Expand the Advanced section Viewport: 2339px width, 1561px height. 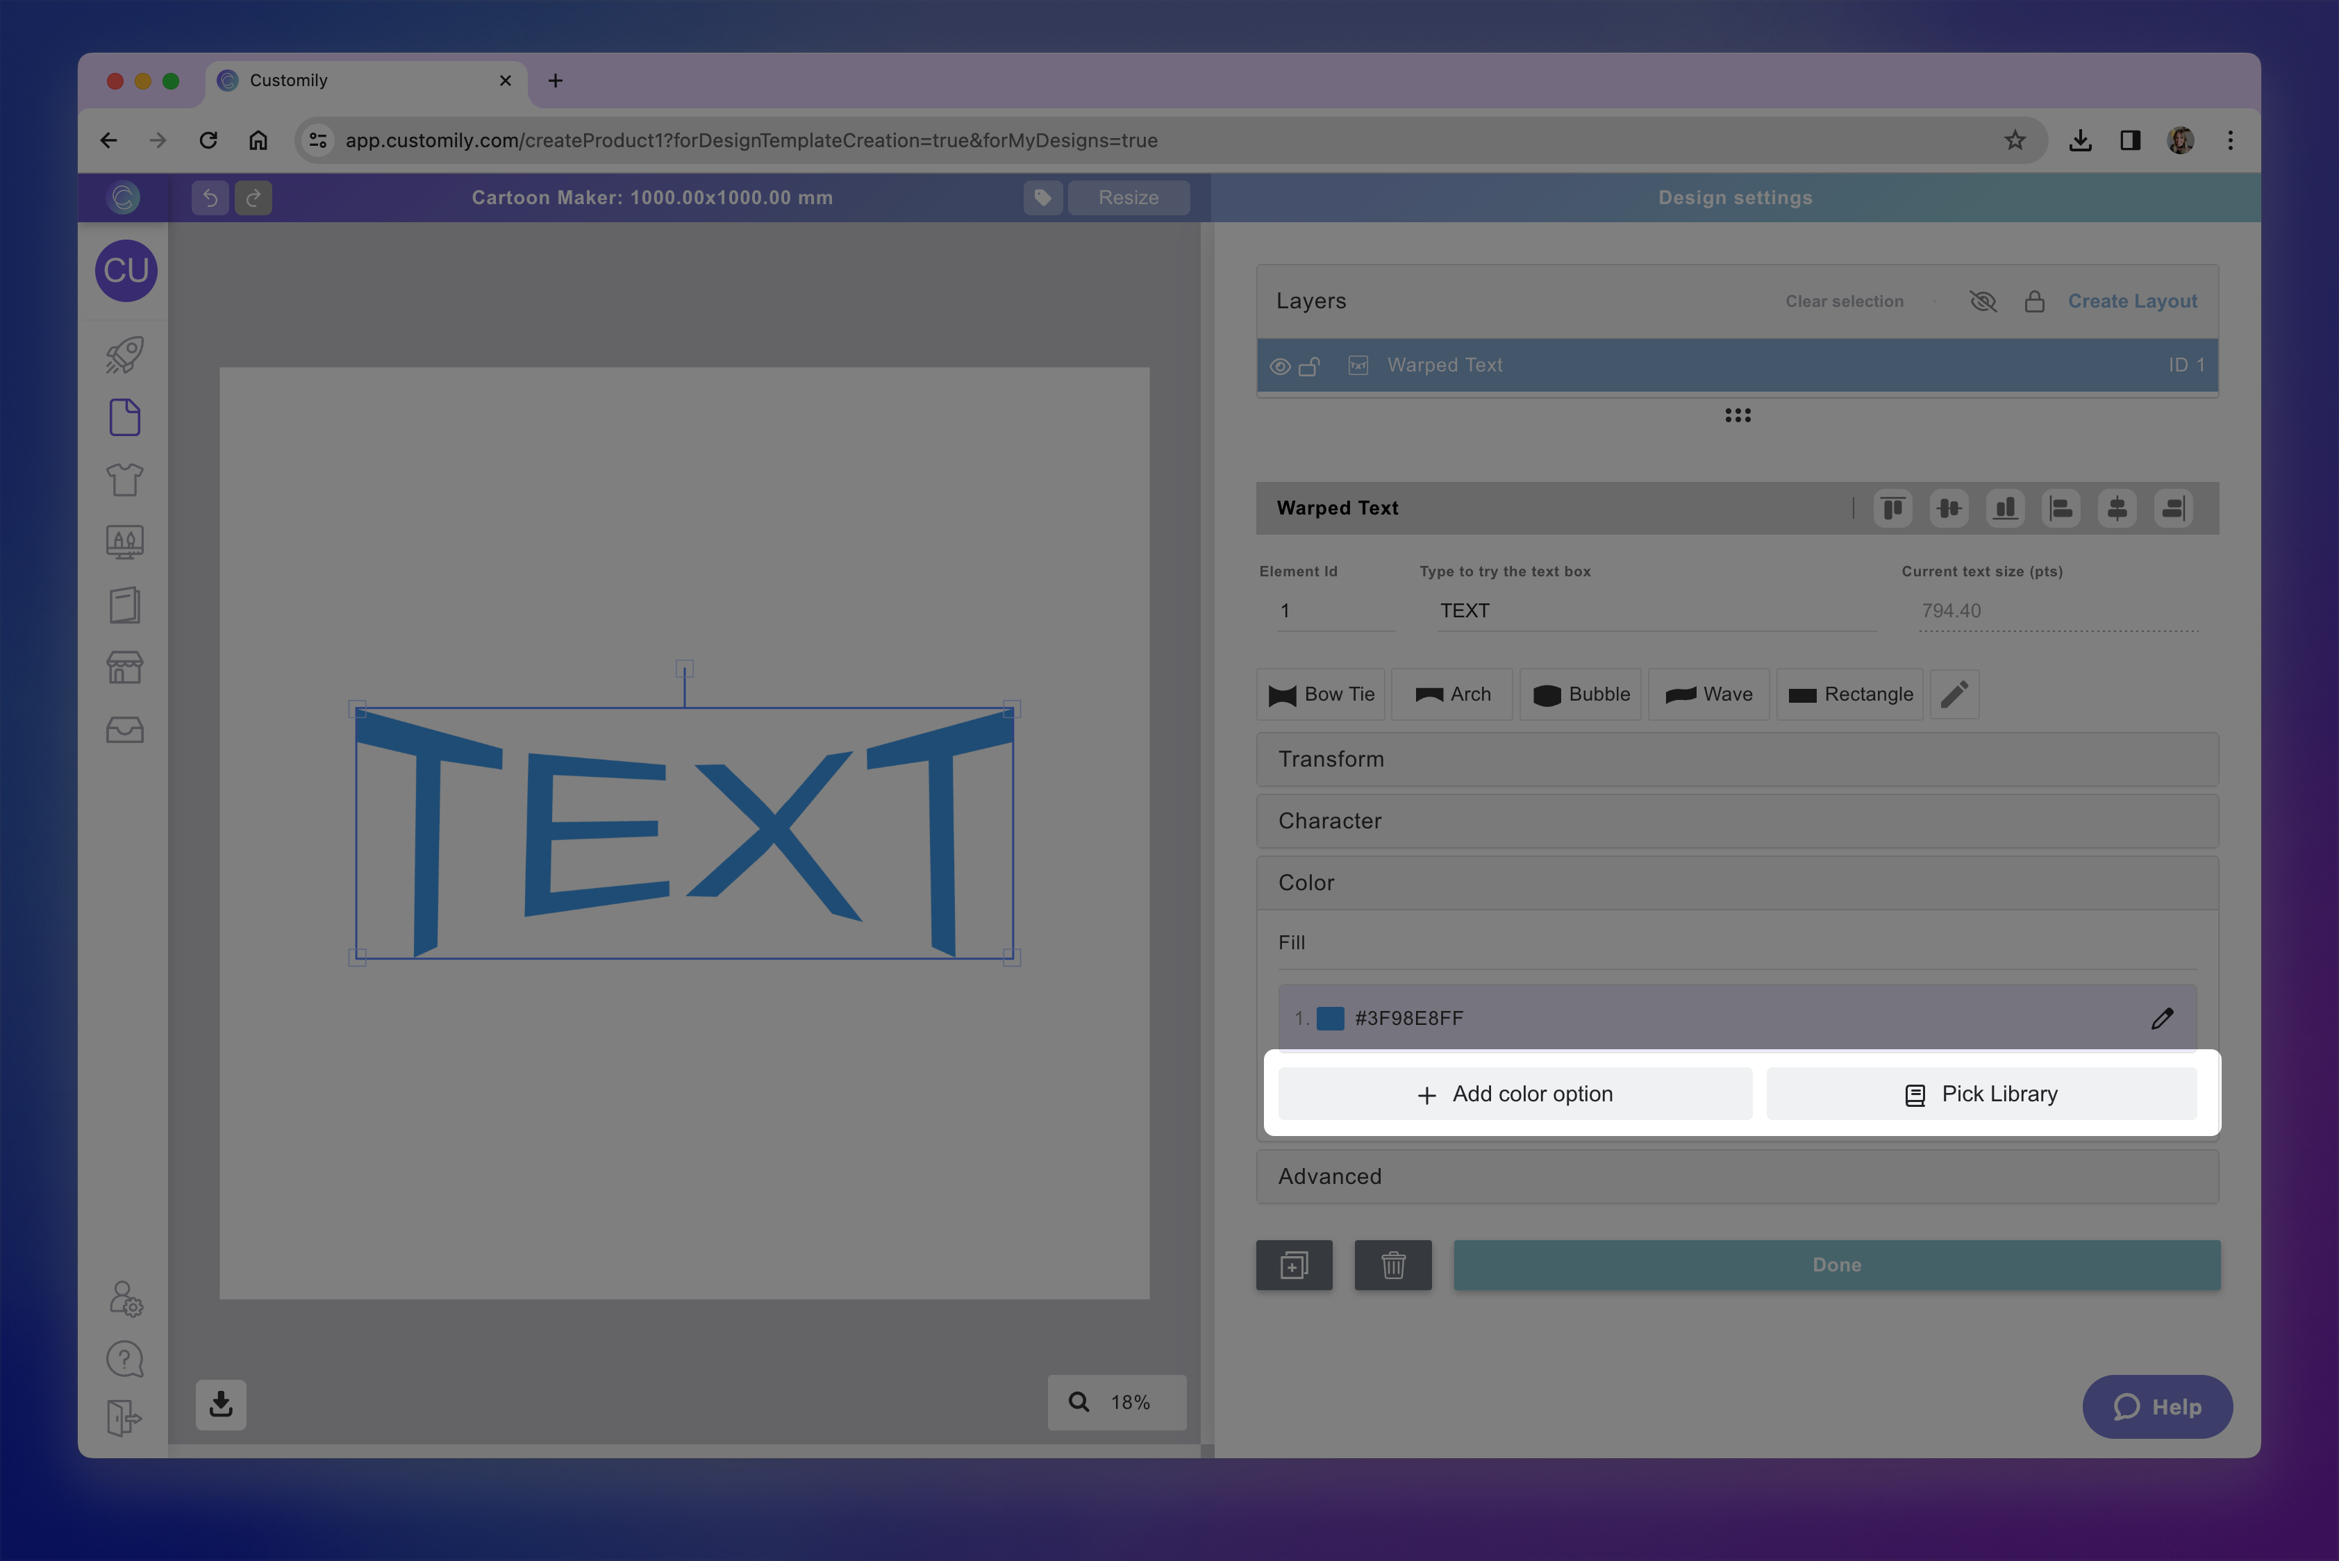point(1737,1176)
